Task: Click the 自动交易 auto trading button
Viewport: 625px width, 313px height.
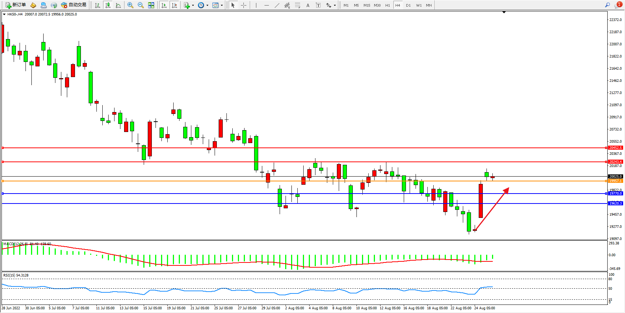Action: (74, 5)
